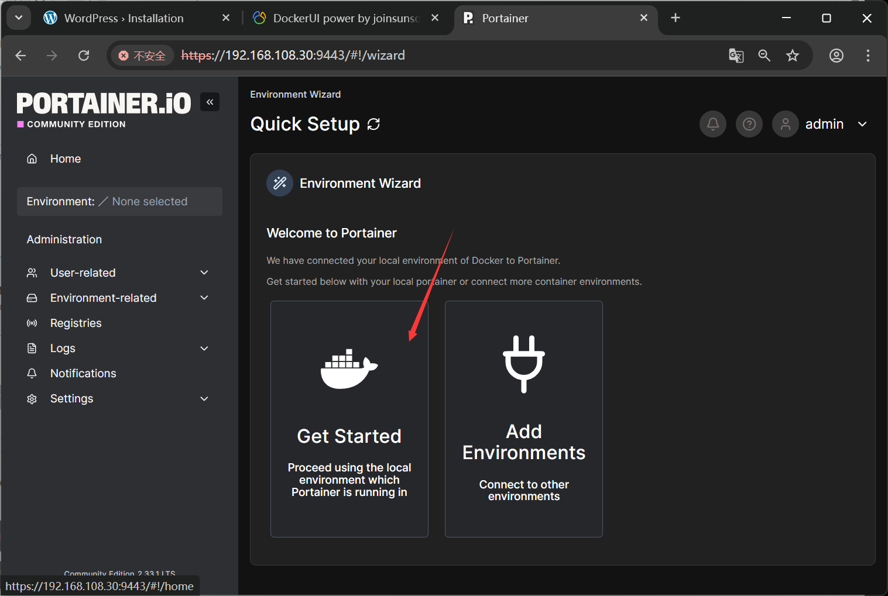Click the User-related people icon
888x596 pixels.
click(32, 273)
